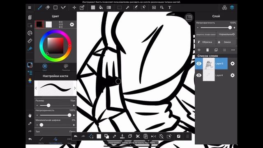Hide Layer3 with its eye icon
The image size is (263, 148).
point(199,64)
